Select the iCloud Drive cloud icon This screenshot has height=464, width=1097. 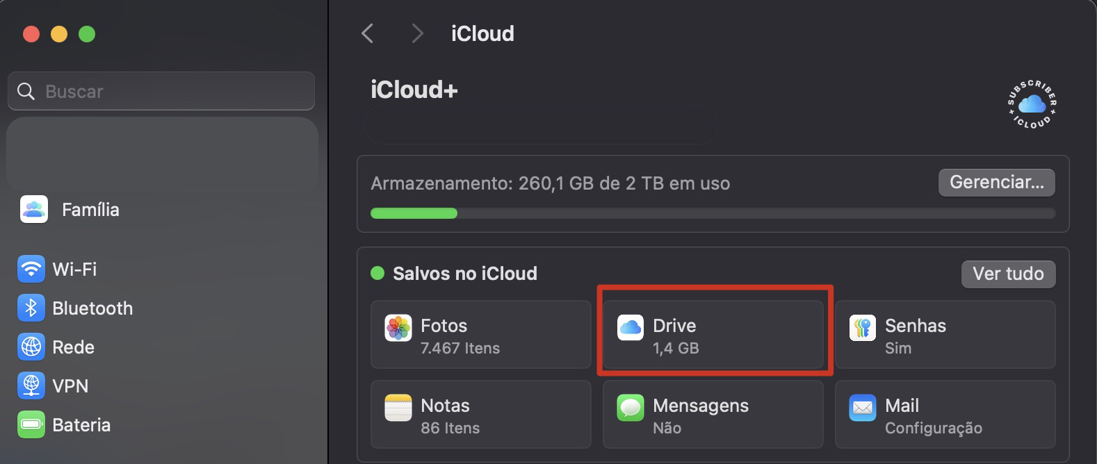629,328
